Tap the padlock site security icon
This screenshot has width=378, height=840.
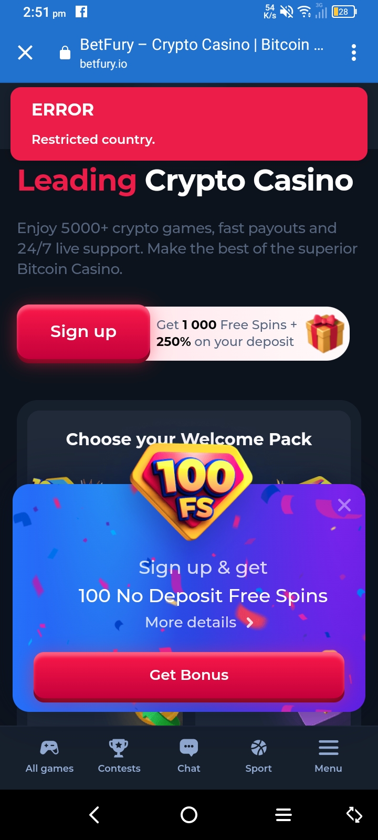click(x=65, y=52)
